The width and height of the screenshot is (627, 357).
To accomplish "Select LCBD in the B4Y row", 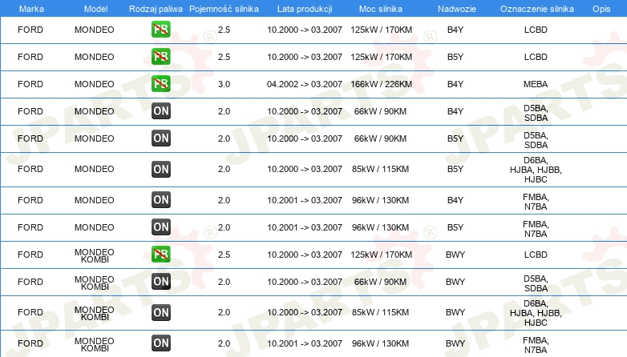I will (x=536, y=30).
